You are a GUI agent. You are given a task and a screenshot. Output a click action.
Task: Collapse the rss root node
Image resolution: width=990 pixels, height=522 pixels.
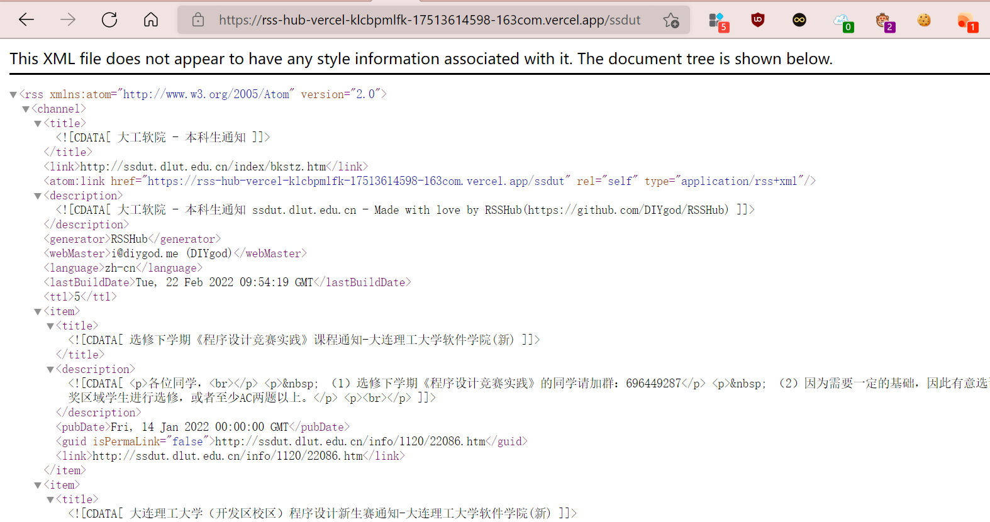tap(13, 95)
